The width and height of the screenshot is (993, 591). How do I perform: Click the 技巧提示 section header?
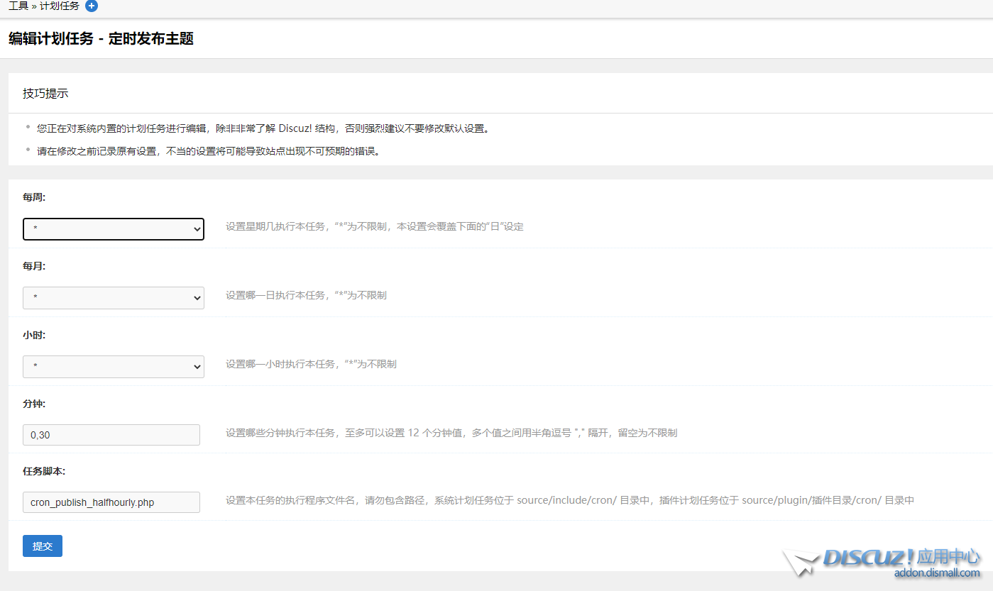click(45, 94)
